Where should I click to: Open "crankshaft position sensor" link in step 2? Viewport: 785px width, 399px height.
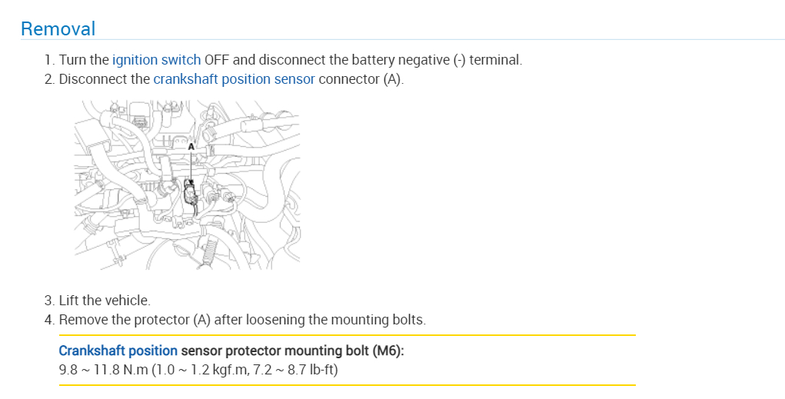coord(234,79)
